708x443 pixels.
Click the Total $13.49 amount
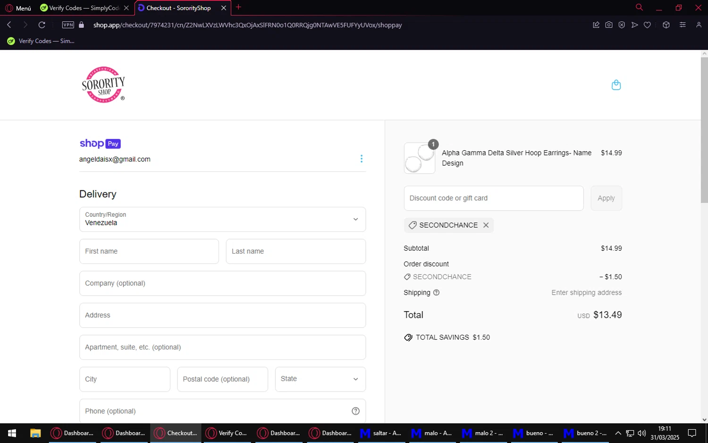[607, 315]
